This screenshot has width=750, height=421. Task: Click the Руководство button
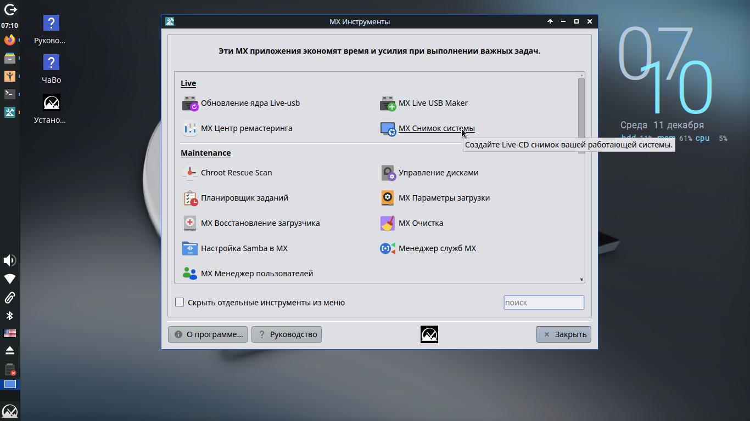click(x=287, y=334)
